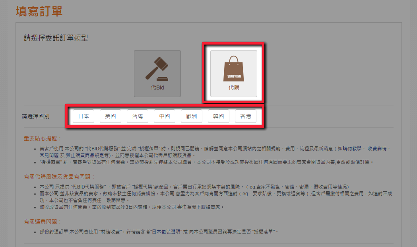Open the 常見問題 link
The height and width of the screenshot is (247, 417).
click(49, 155)
